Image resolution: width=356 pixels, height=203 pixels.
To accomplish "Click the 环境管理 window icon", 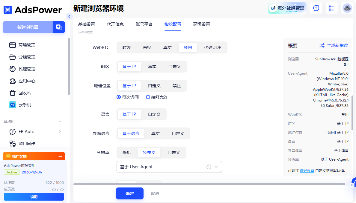I will coord(13,45).
